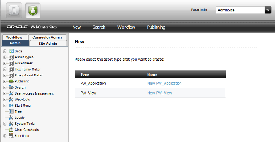Click the User Access Management tools icon
This screenshot has height=142, width=275.
[11, 93]
